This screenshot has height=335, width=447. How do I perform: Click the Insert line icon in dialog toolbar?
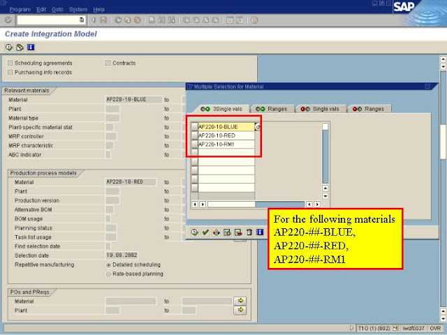(x=227, y=232)
